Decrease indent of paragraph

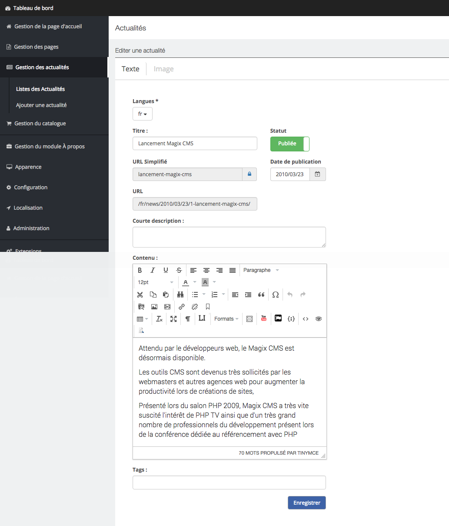click(235, 295)
